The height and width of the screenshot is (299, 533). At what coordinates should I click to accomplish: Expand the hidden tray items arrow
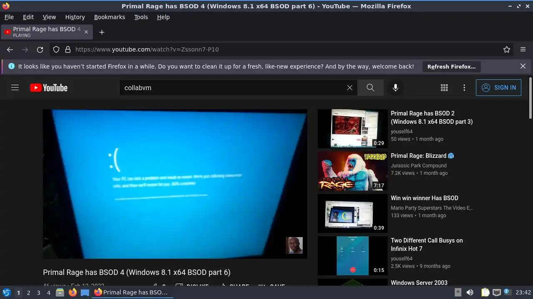pyautogui.click(x=458, y=292)
